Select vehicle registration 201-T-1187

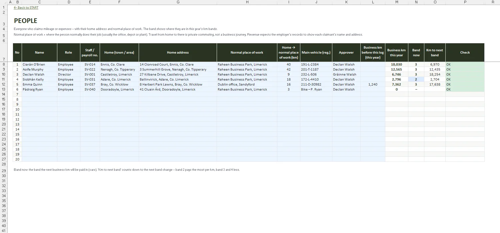pos(316,69)
